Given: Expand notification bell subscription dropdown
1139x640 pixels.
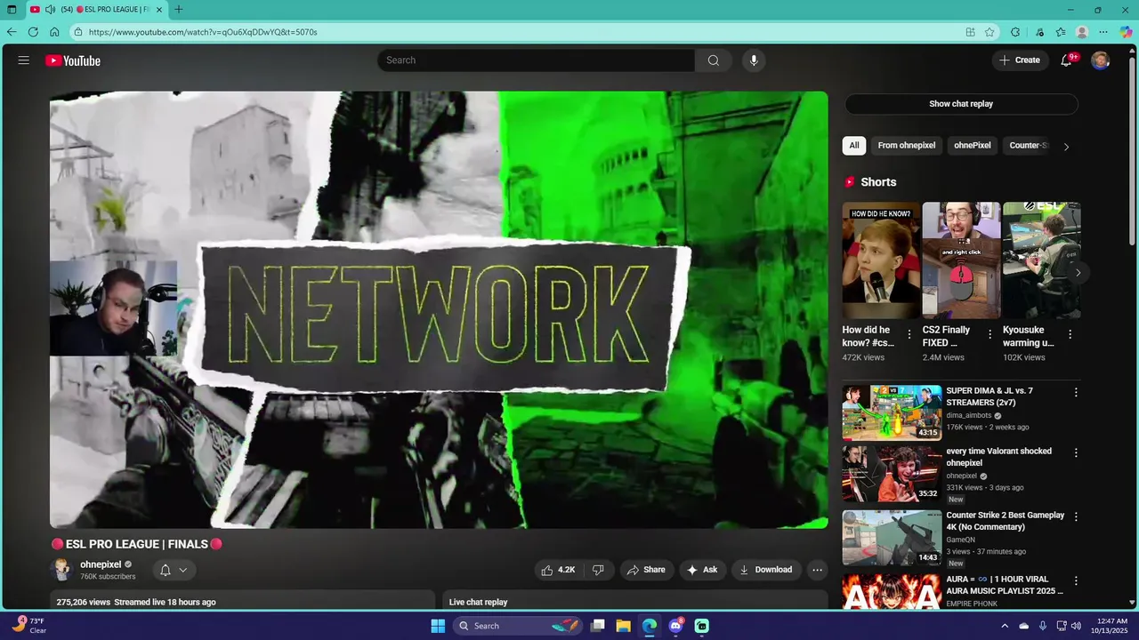Looking at the screenshot, I should (x=174, y=570).
